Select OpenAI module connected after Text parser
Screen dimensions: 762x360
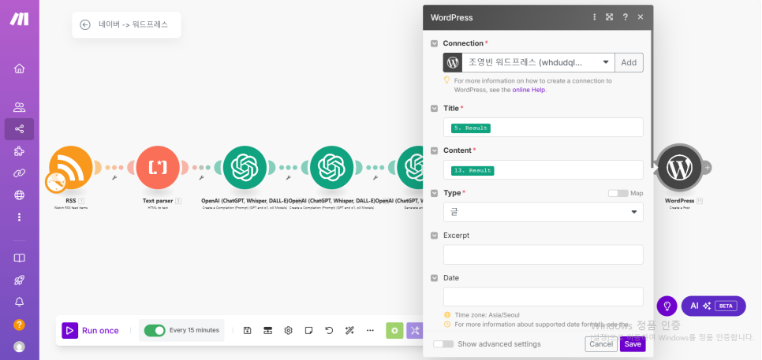pyautogui.click(x=245, y=167)
